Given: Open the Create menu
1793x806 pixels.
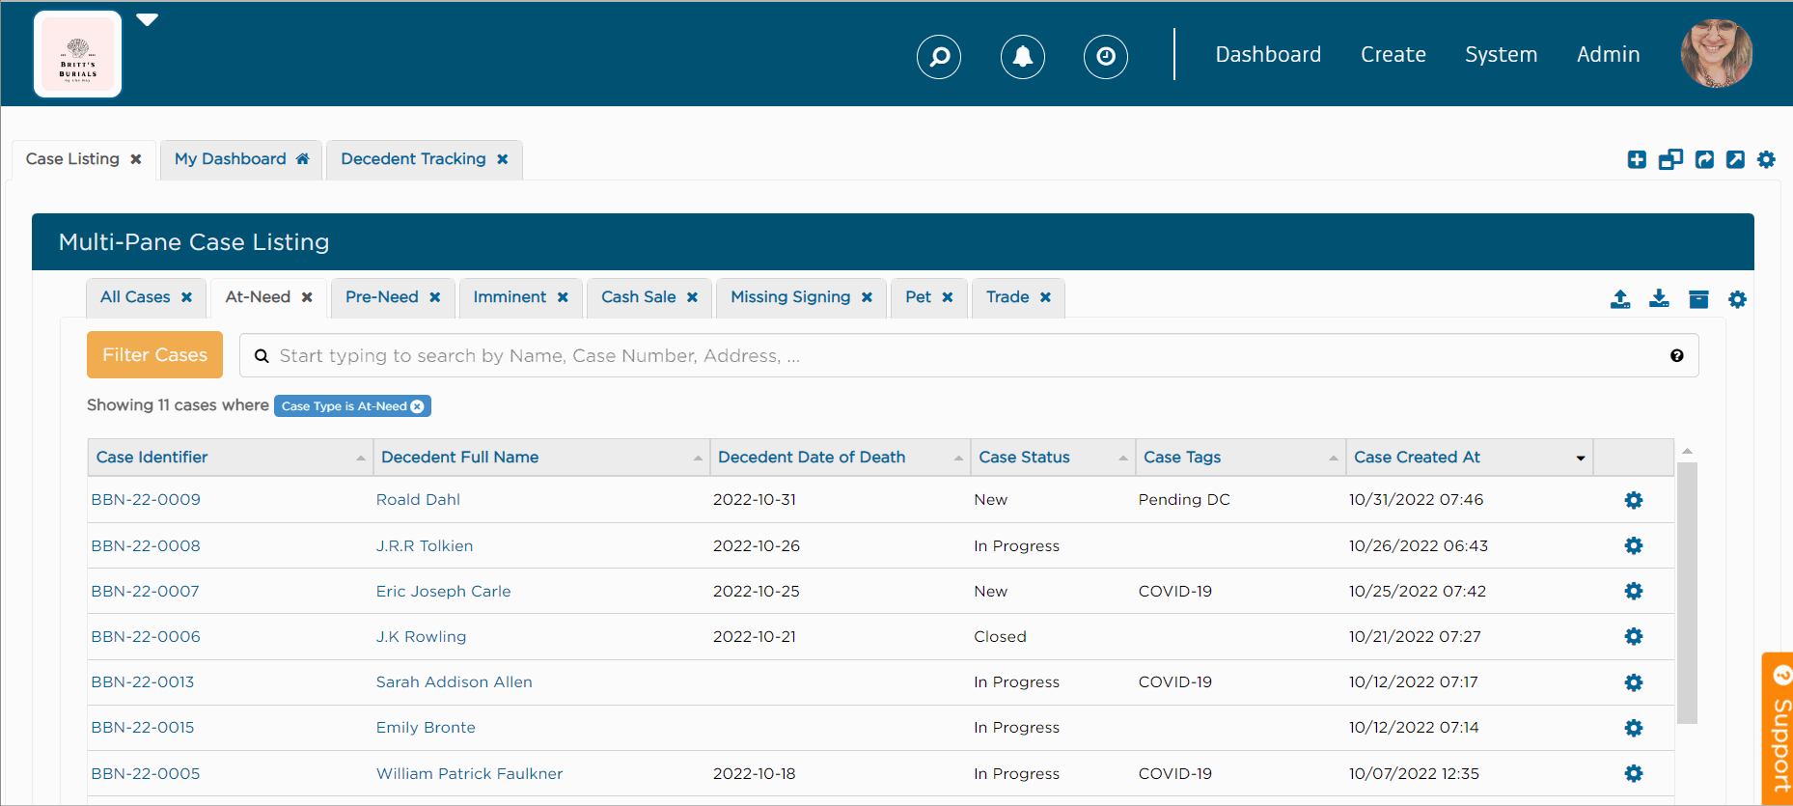Looking at the screenshot, I should tap(1393, 55).
